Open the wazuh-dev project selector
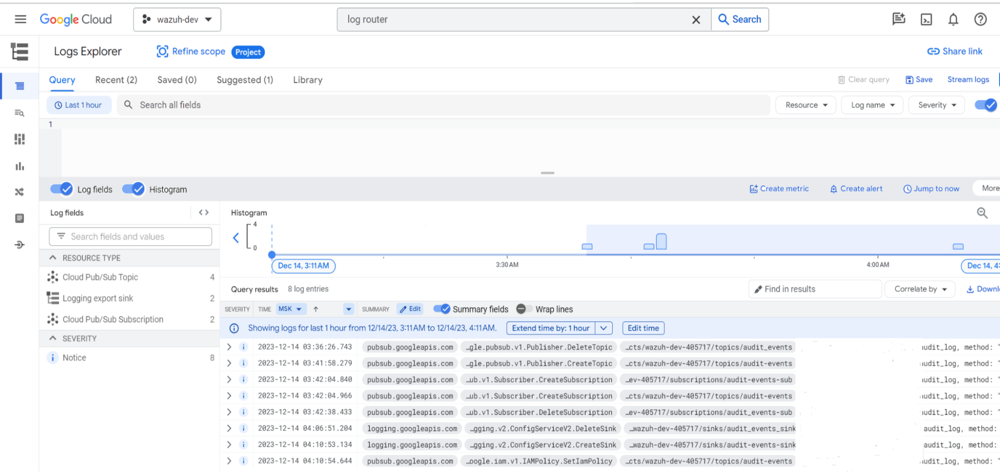The image size is (1000, 472). pos(177,19)
